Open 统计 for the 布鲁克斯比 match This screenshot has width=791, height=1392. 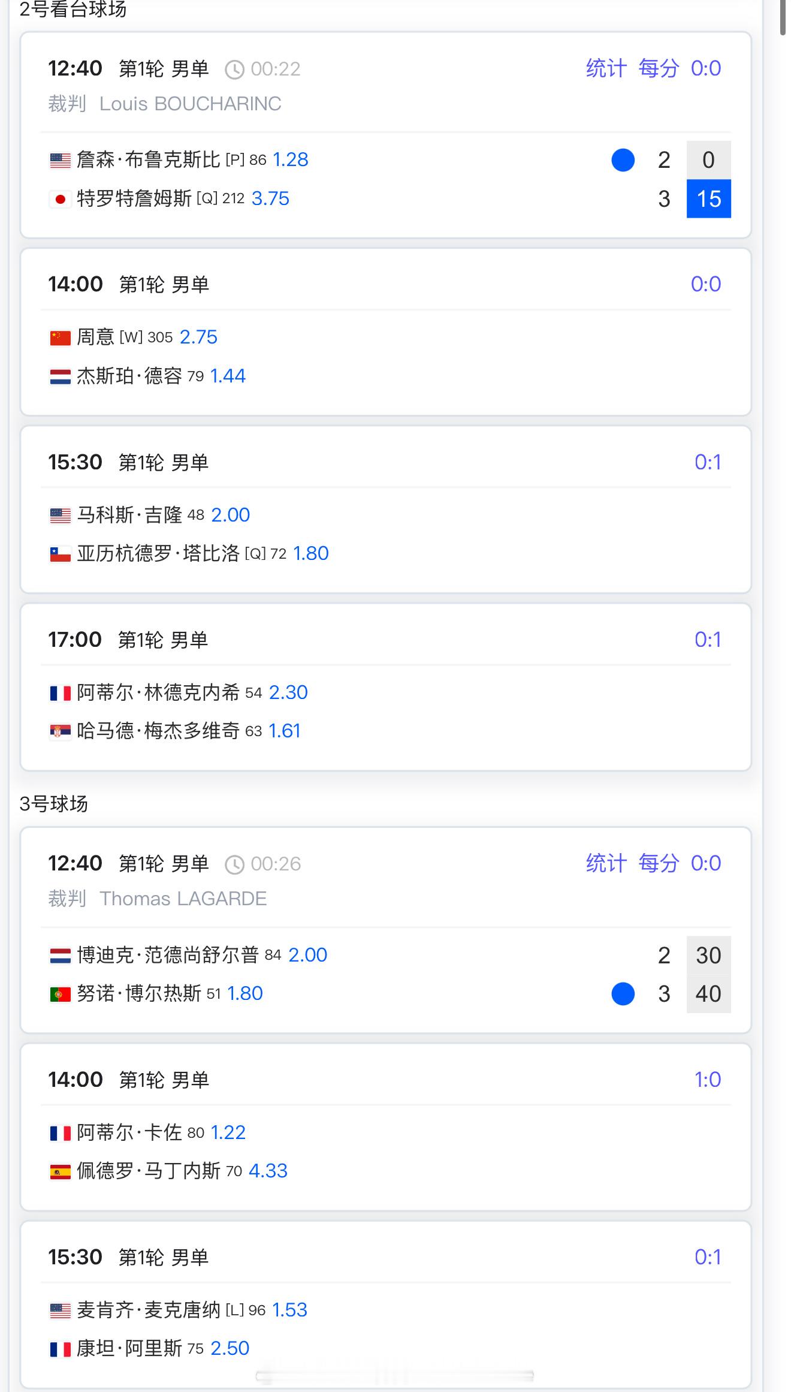tap(606, 68)
